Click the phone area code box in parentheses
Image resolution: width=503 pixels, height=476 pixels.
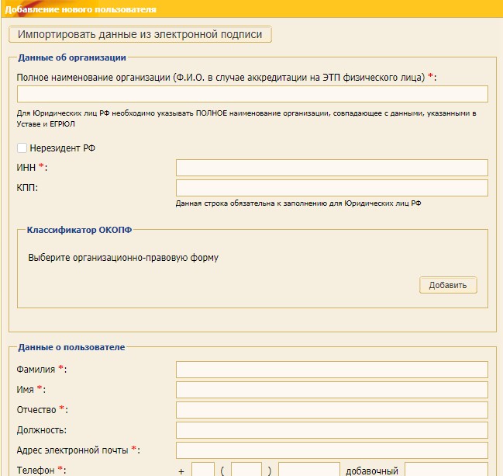[x=246, y=470]
